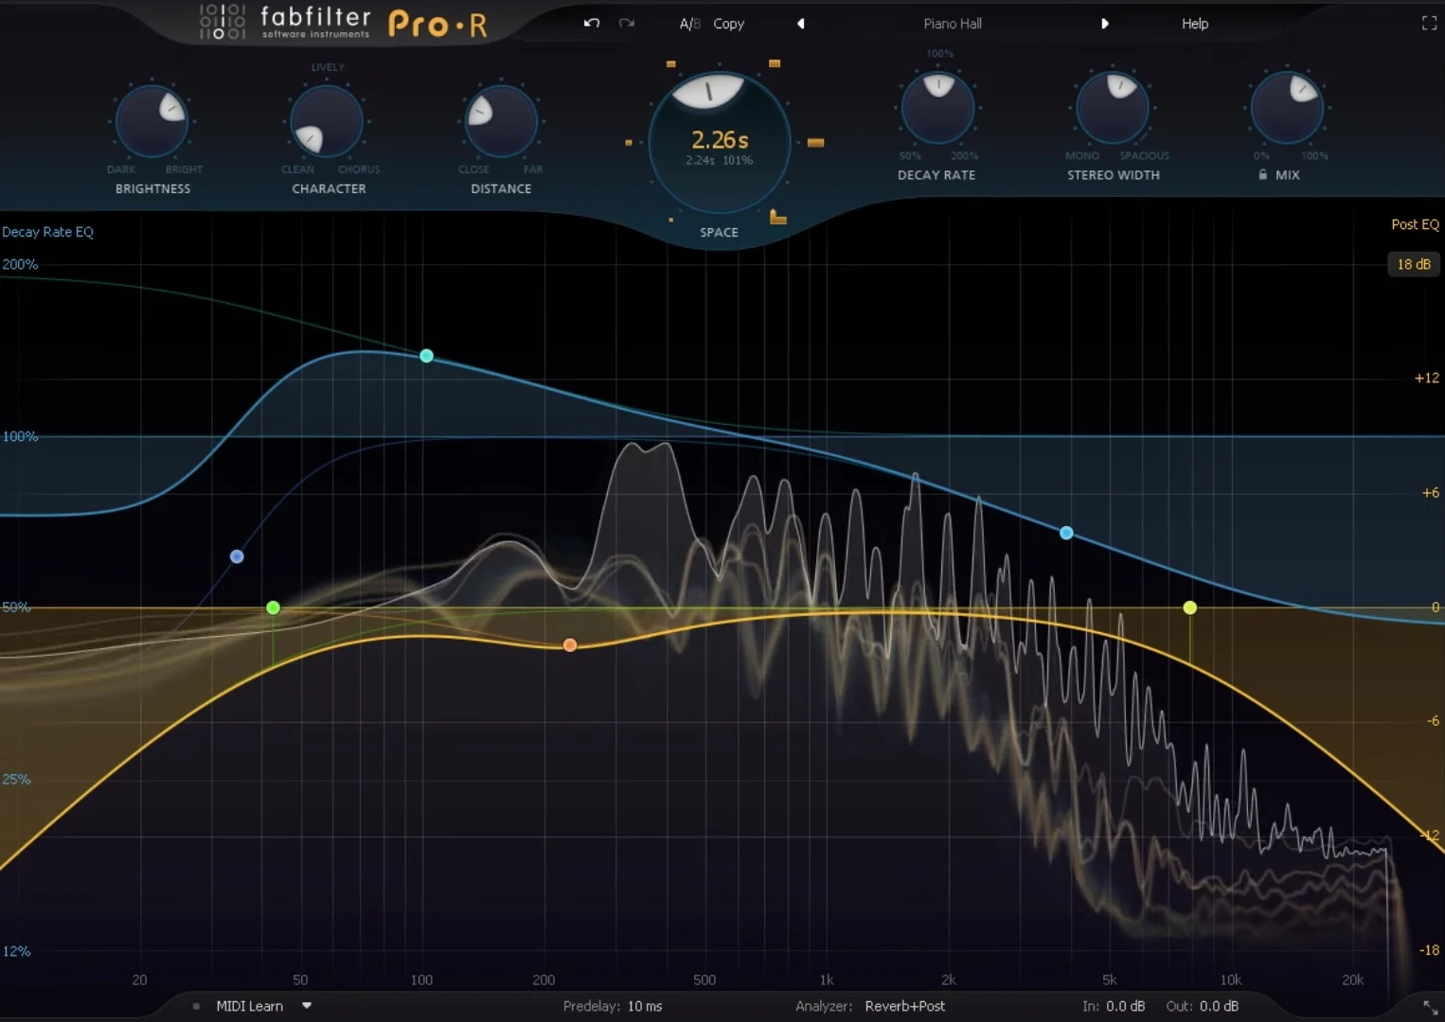Open the Help menu
Viewport: 1445px width, 1022px height.
click(x=1195, y=24)
